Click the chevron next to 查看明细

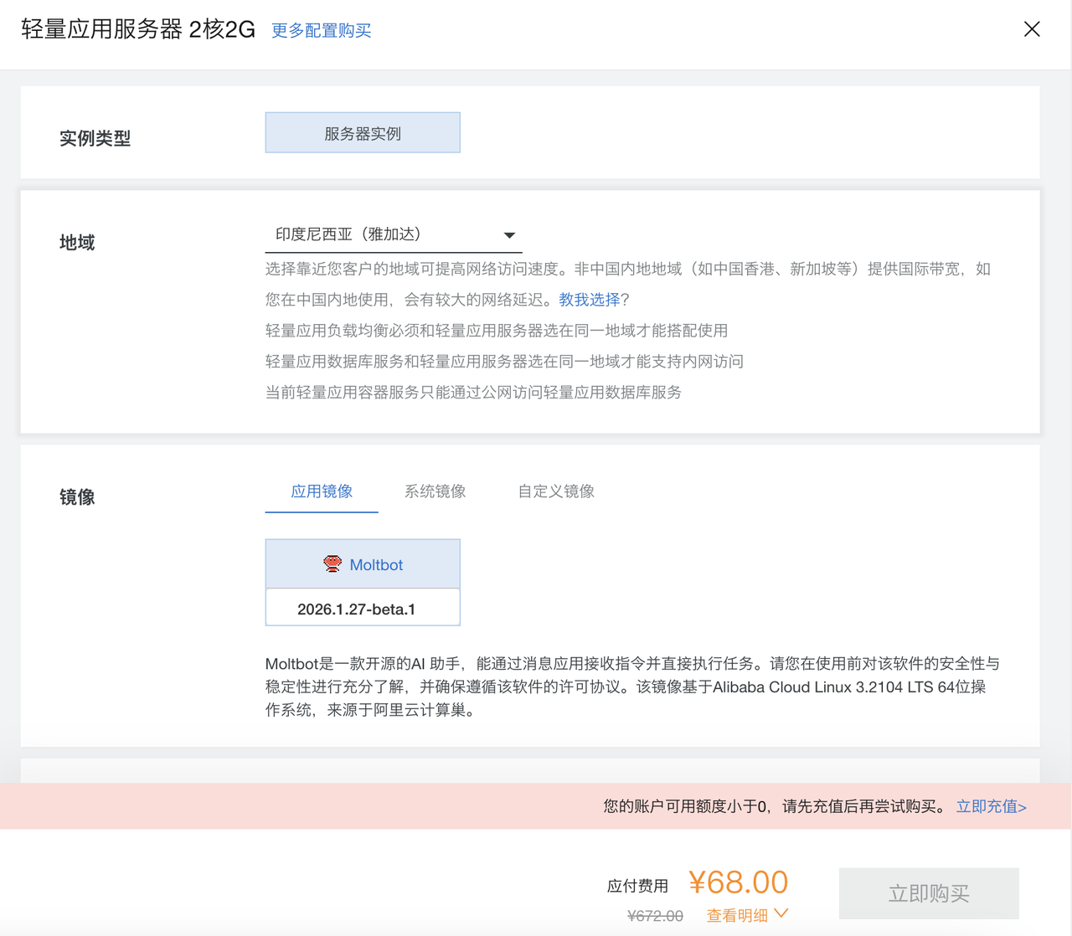tap(781, 913)
